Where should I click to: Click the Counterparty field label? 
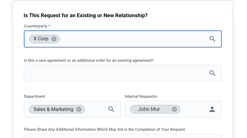[x=37, y=26]
